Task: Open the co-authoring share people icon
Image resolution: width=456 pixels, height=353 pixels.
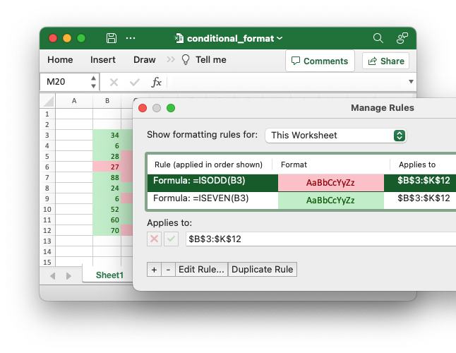Action: click(x=402, y=38)
